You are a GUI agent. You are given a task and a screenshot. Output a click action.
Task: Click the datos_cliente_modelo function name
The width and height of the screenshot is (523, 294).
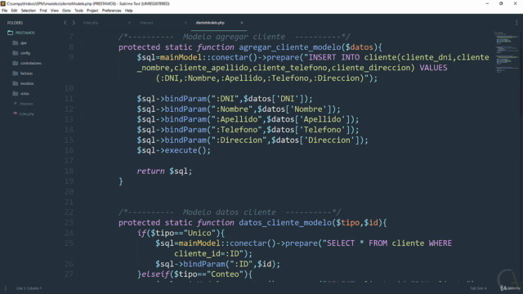pyautogui.click(x=285, y=223)
